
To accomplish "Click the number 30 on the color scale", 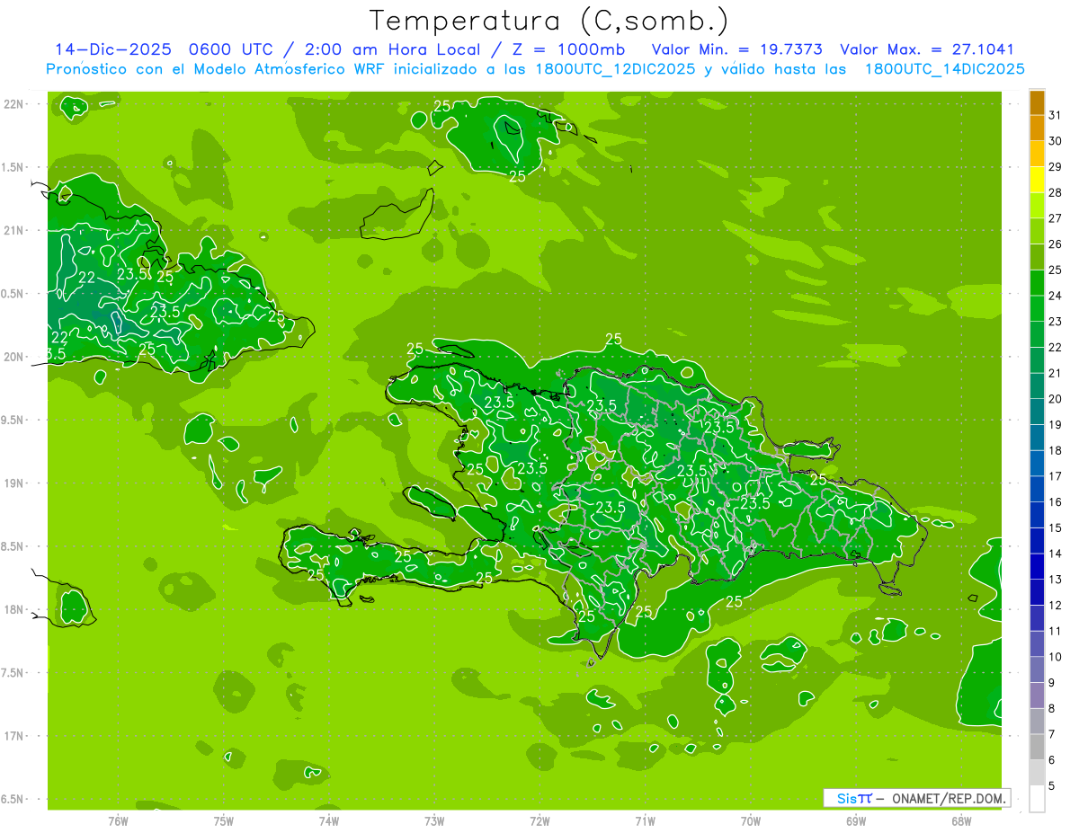I will pos(1056,140).
